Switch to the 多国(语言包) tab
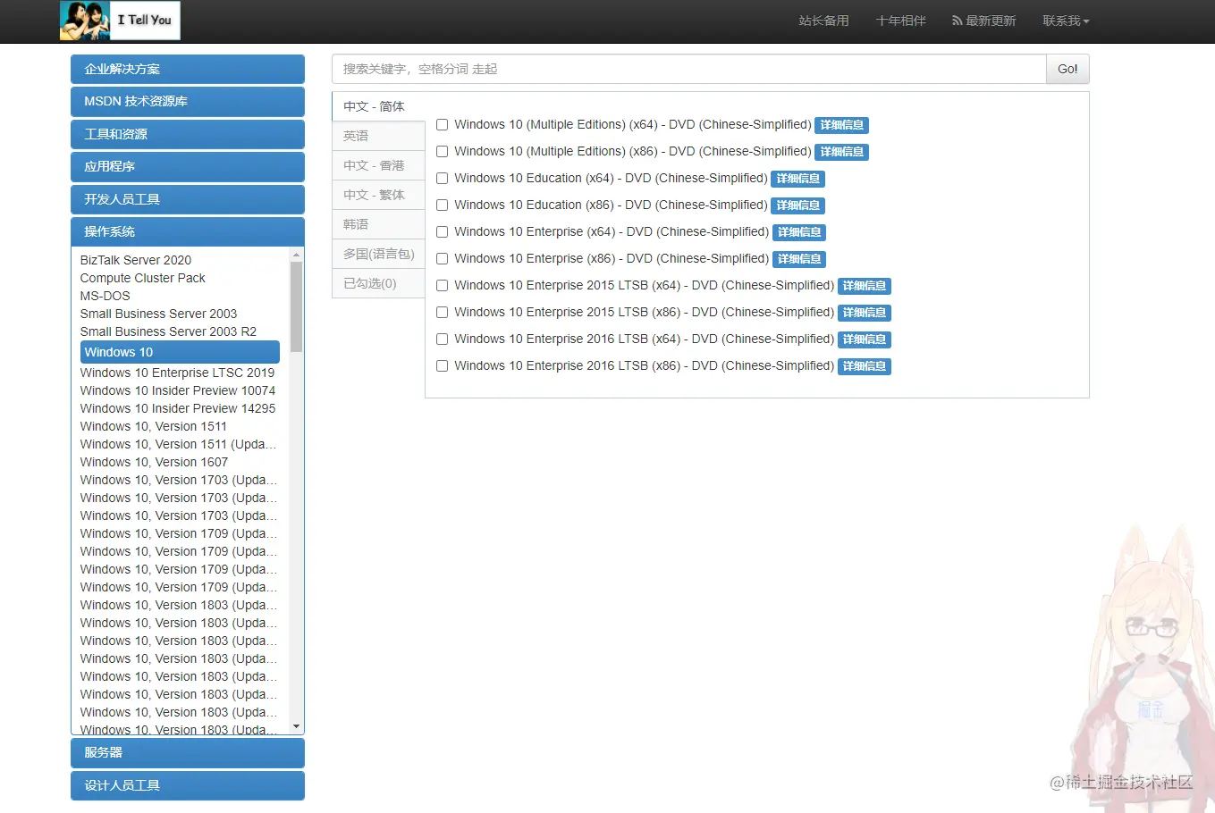Viewport: 1215px width, 813px height. coord(378,254)
